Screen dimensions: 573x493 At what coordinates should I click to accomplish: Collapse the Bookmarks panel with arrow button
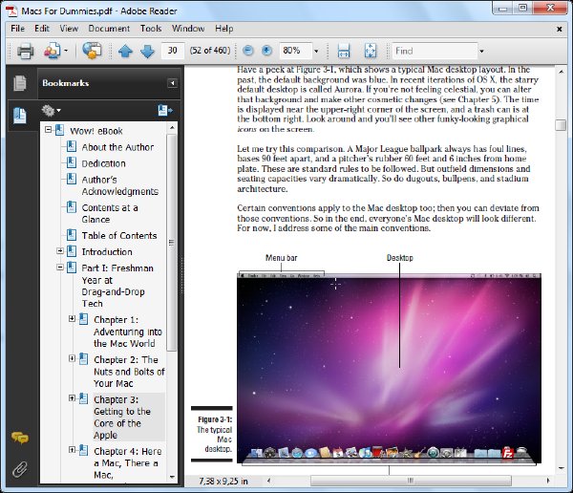coord(172,83)
